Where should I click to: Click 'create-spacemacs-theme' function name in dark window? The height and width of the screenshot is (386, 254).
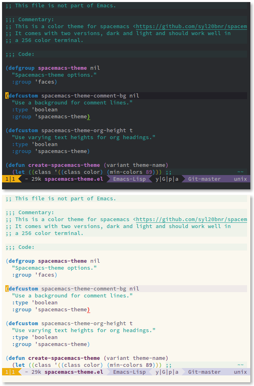pyautogui.click(x=64, y=165)
